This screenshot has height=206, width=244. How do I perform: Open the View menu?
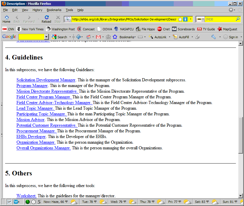(x=25, y=10)
